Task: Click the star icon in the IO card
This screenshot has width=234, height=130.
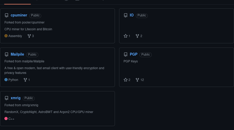Action: click(x=126, y=36)
